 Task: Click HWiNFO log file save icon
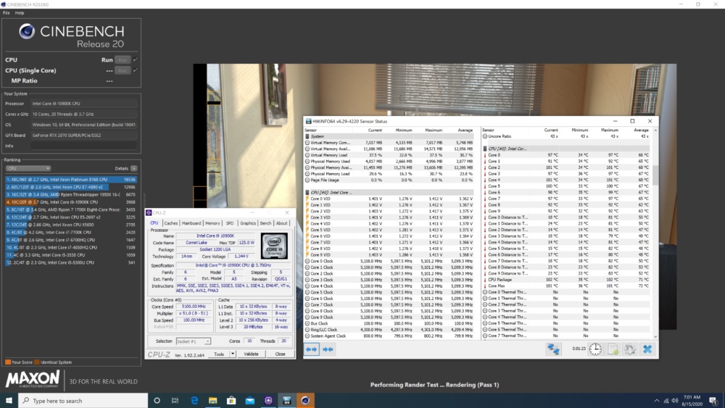click(x=613, y=349)
